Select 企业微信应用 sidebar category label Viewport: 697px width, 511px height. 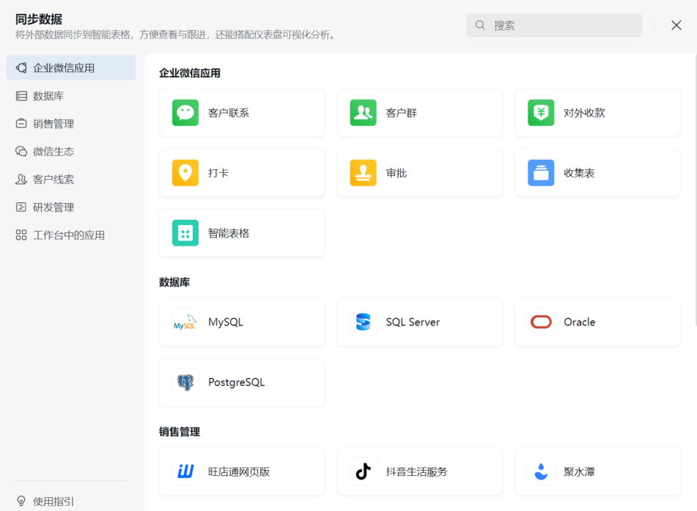(x=64, y=68)
